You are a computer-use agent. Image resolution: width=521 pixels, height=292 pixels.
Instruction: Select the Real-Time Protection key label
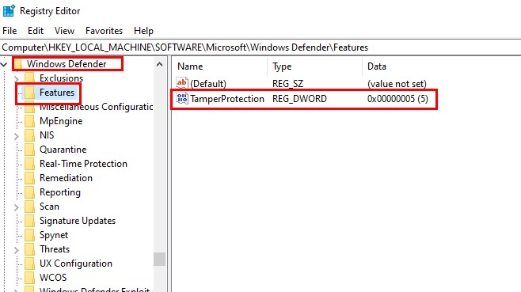tap(83, 164)
